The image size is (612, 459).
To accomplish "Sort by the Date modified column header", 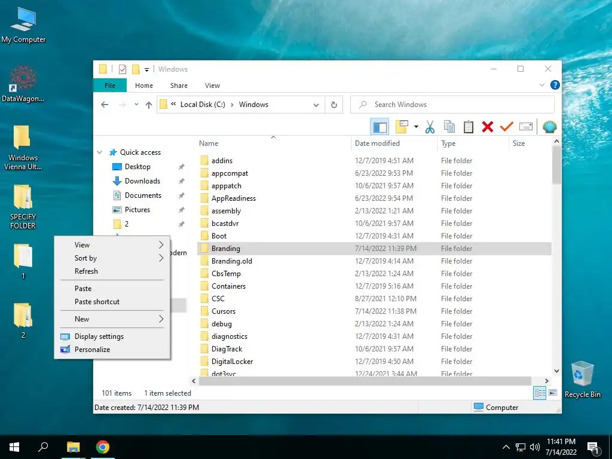I will [394, 143].
